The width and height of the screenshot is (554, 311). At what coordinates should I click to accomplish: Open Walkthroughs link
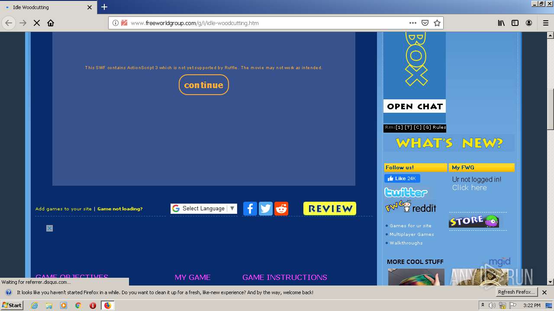point(406,243)
